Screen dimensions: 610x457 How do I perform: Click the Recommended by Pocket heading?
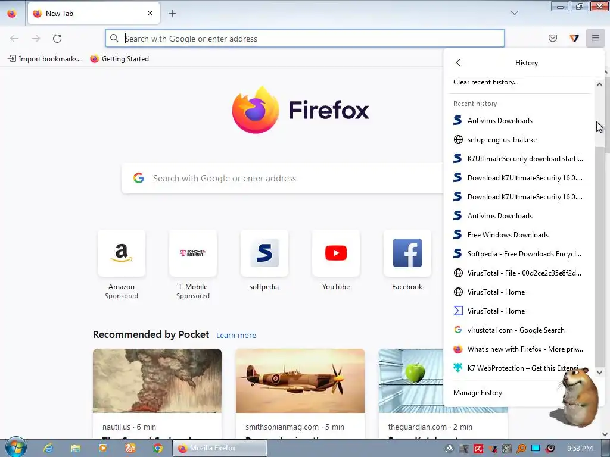click(x=151, y=334)
